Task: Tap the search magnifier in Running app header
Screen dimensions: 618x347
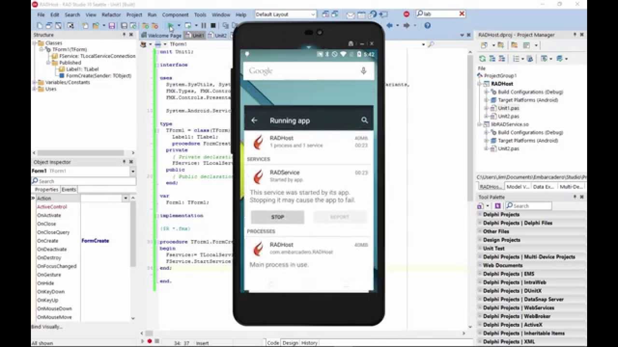Action: click(x=365, y=120)
